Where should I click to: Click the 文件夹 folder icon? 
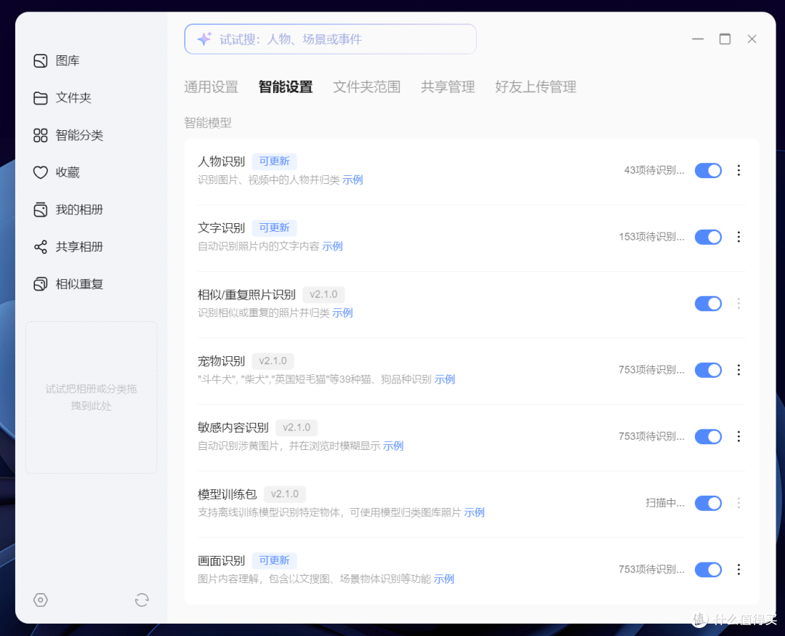click(x=41, y=97)
